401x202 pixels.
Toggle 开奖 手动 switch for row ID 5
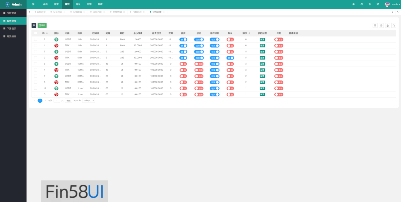[x=279, y=94]
